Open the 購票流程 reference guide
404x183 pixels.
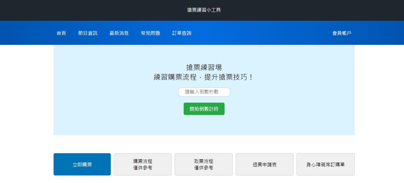click(x=142, y=164)
